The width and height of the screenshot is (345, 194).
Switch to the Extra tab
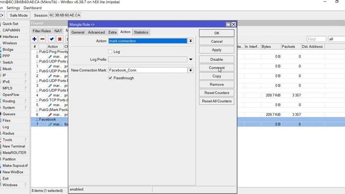pos(113,32)
